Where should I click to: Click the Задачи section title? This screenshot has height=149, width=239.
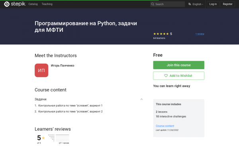click(x=41, y=99)
